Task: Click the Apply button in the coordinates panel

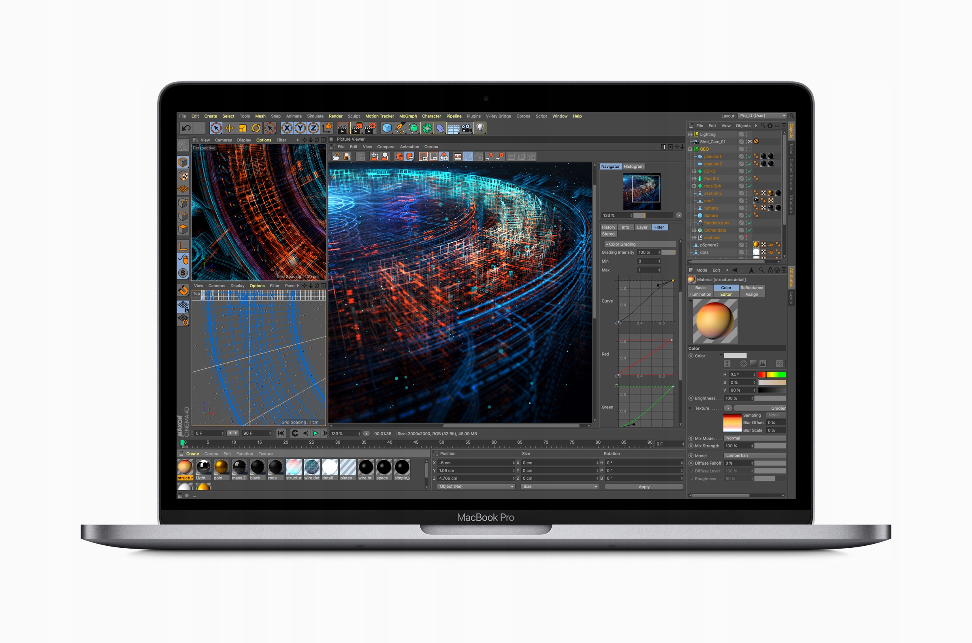Action: coord(644,486)
